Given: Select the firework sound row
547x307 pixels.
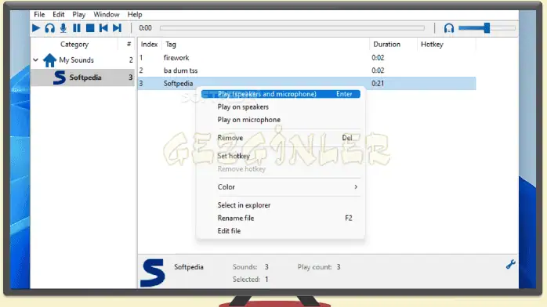Looking at the screenshot, I should tap(307, 57).
